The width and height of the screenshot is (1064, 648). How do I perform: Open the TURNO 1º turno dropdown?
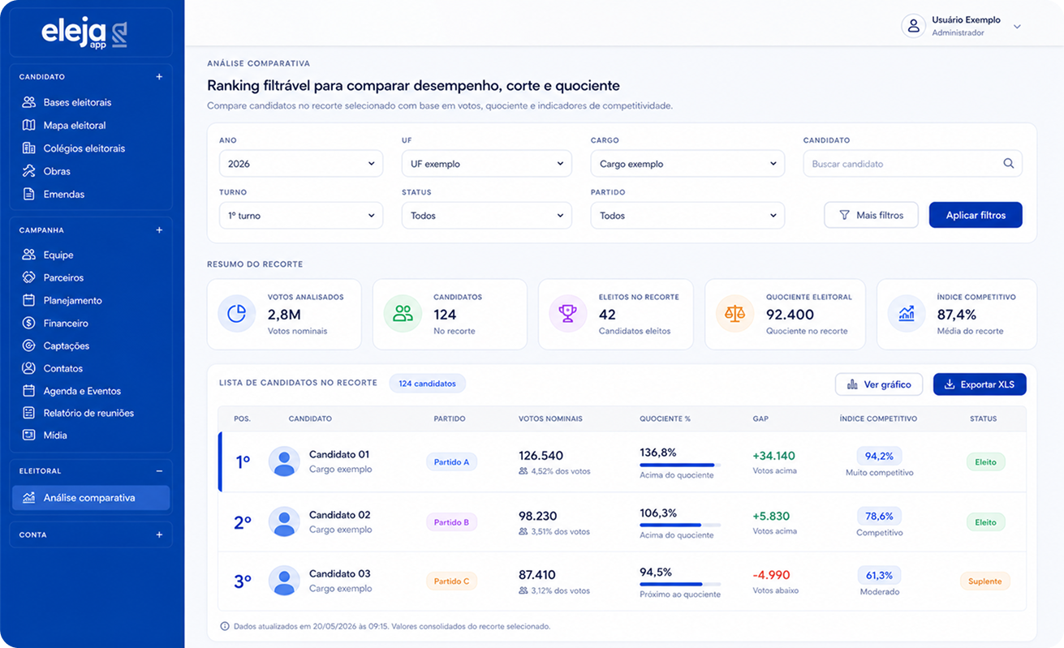[x=301, y=216]
